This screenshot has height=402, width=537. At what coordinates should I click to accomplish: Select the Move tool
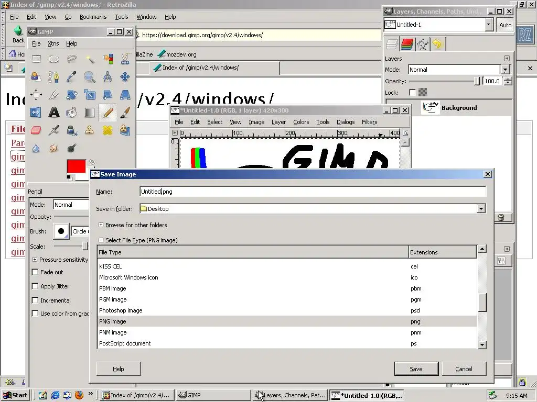click(x=125, y=77)
